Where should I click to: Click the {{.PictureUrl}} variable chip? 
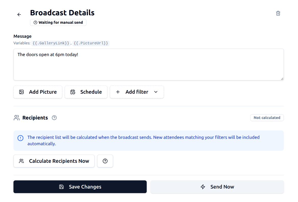(x=91, y=43)
